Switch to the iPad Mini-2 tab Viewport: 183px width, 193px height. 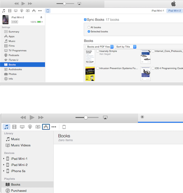174,11
